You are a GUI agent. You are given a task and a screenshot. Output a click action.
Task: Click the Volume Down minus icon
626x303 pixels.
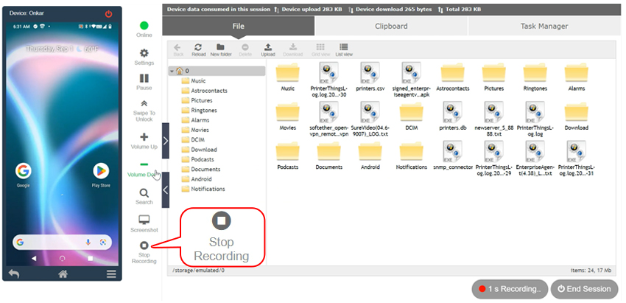(x=144, y=164)
